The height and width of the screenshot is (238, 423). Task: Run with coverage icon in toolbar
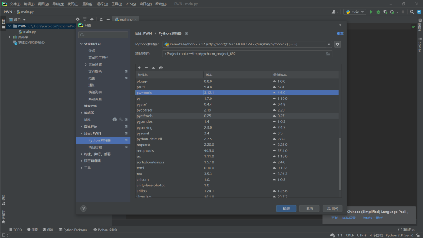click(x=385, y=12)
